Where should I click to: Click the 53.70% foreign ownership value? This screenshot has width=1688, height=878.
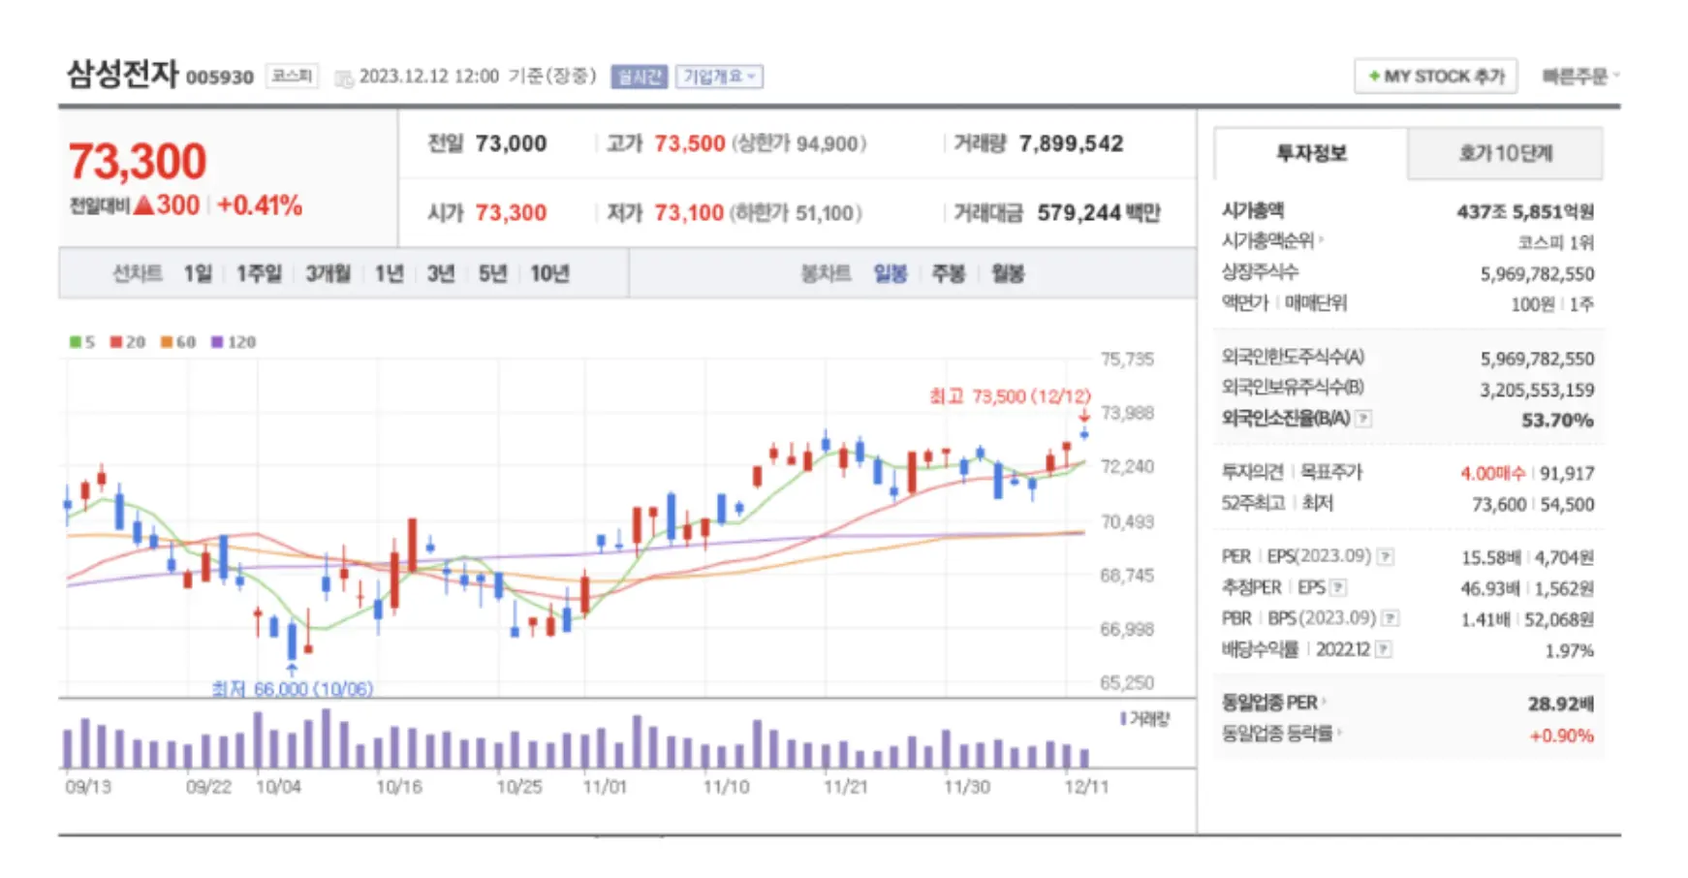click(x=1557, y=420)
